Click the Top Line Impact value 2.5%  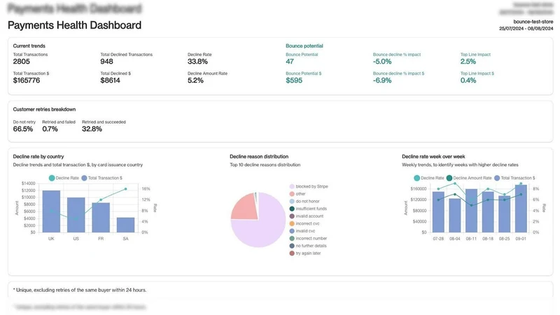(468, 62)
